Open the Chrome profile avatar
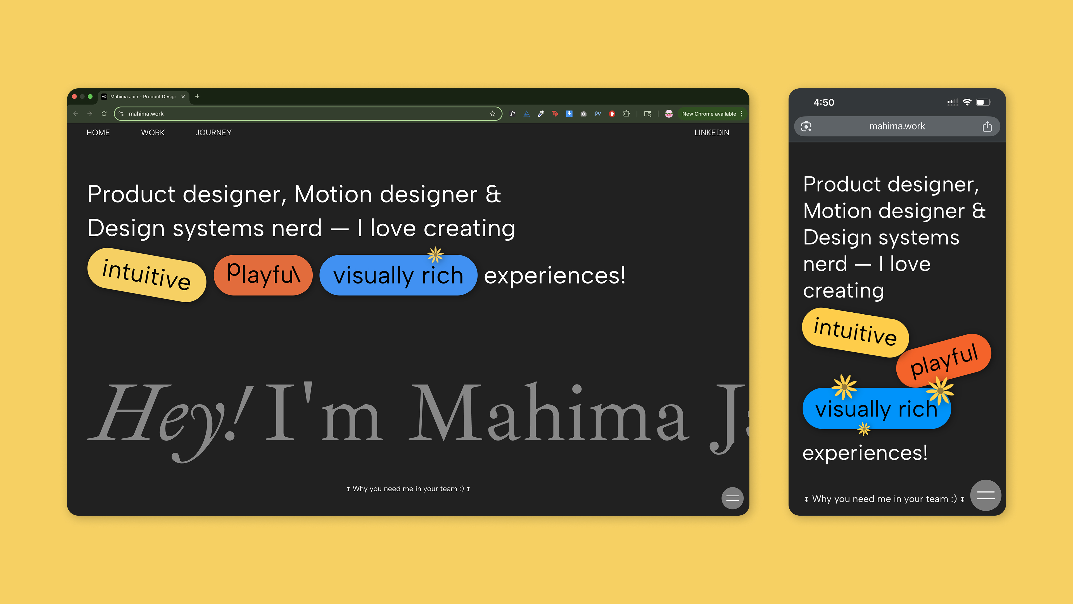This screenshot has height=604, width=1073. (669, 114)
